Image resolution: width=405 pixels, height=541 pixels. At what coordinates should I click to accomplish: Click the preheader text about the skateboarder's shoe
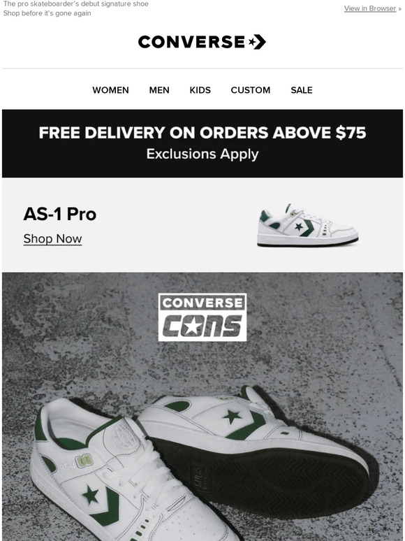[76, 8]
